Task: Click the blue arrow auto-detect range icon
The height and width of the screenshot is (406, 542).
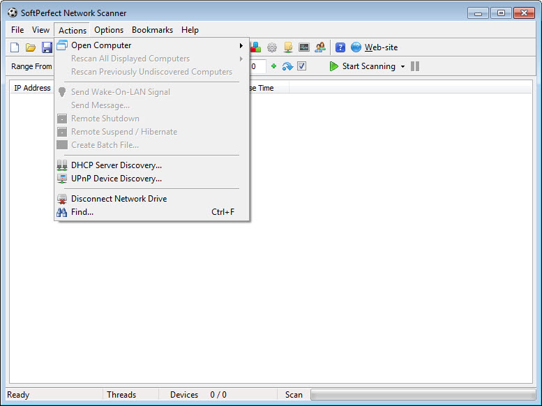Action: coord(287,66)
